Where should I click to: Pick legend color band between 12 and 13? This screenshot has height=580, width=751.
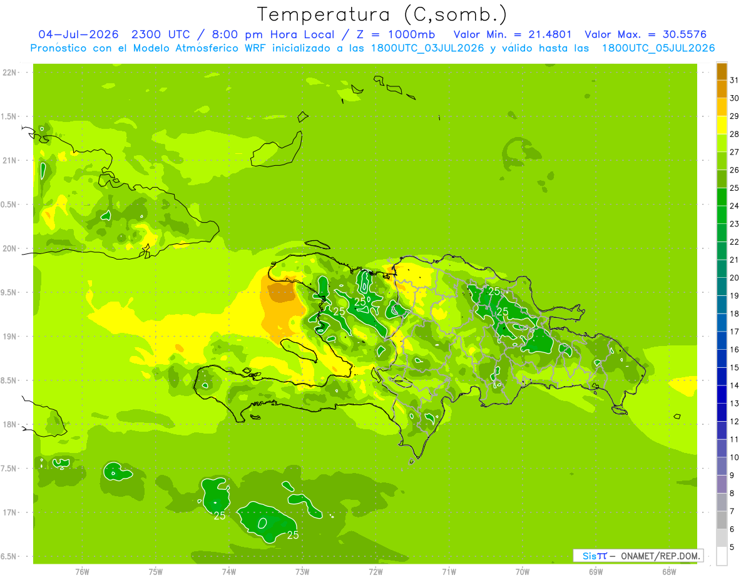tap(722, 412)
